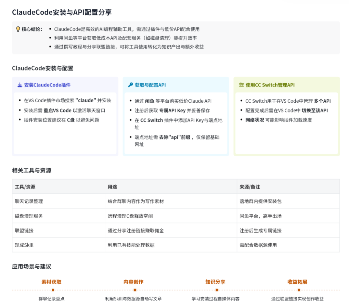Click the 学习安装过程自媒体内容 description
349x308 pixels.
215,299
